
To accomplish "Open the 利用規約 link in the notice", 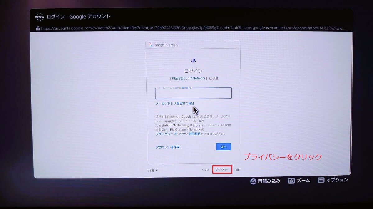I will point(195,134).
